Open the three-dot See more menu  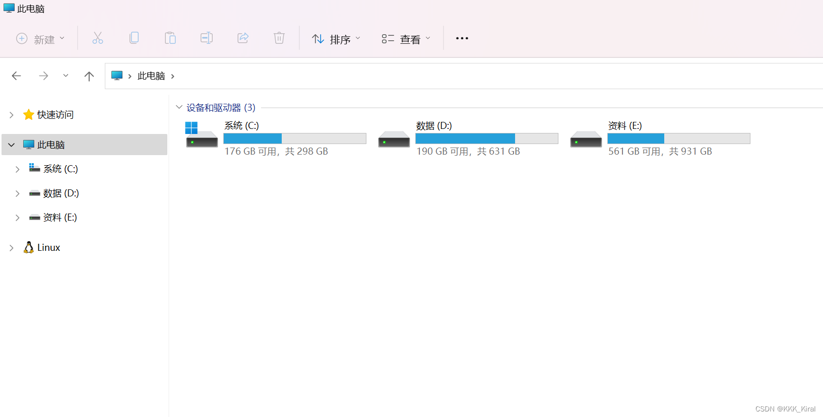[x=462, y=38]
